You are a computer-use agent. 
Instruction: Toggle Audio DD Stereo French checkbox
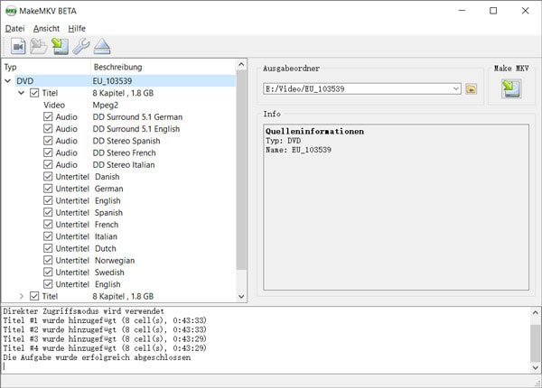[48, 152]
